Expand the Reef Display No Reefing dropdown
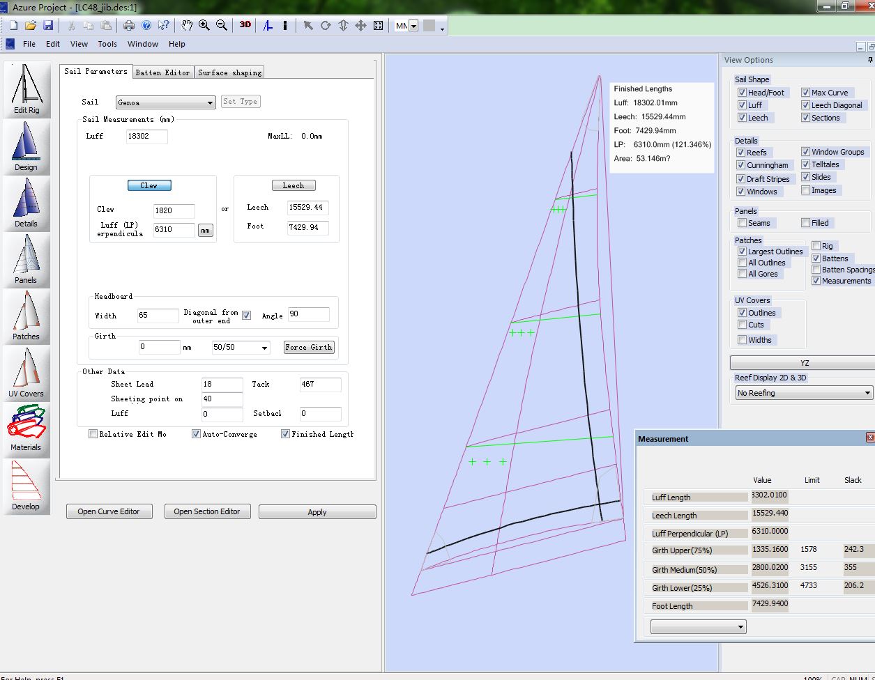The image size is (875, 680). [x=803, y=393]
